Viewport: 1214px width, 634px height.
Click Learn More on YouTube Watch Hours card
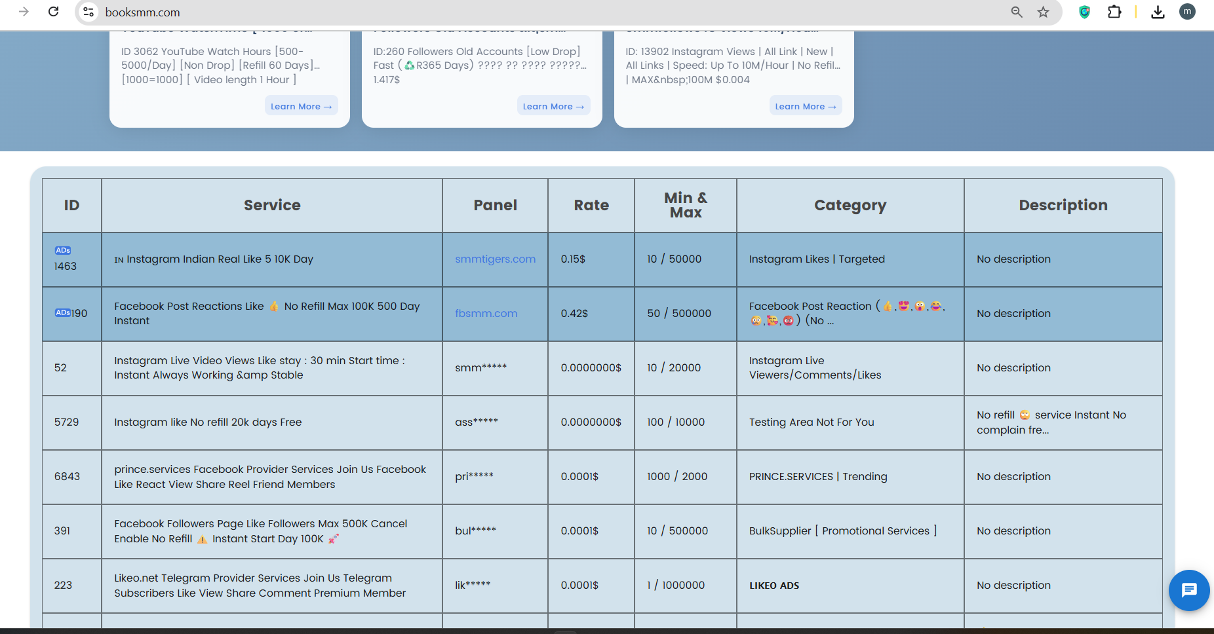pyautogui.click(x=301, y=106)
